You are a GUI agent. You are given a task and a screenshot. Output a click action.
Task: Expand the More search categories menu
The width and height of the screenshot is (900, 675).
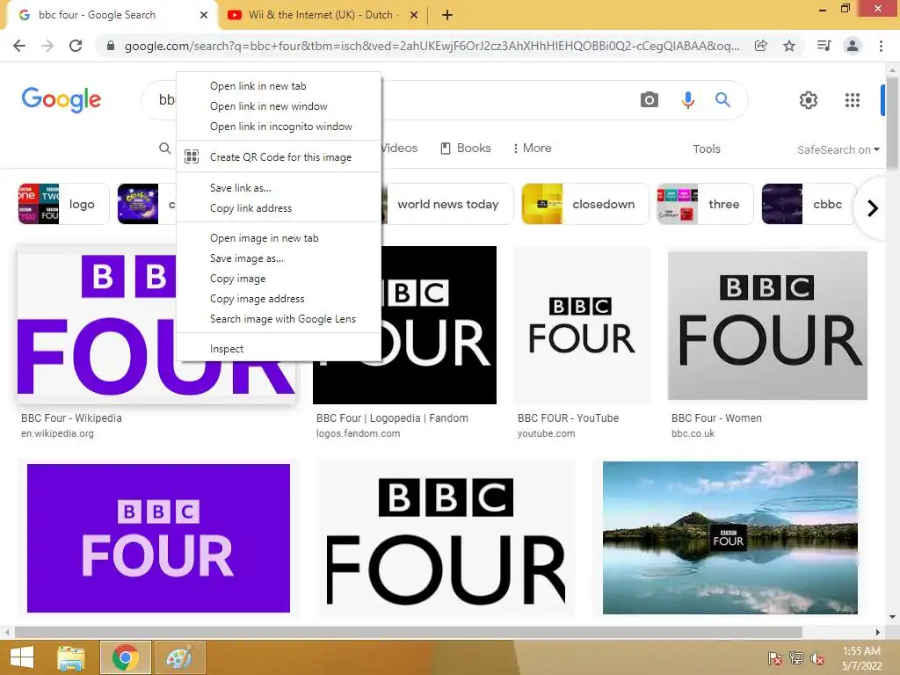[x=532, y=148]
